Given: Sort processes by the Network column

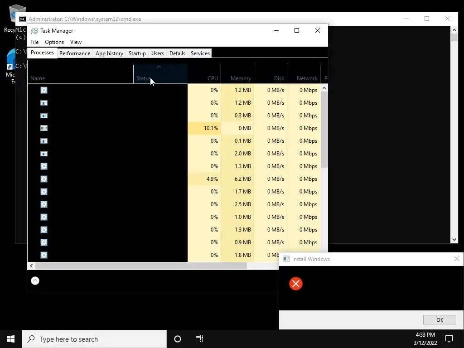Looking at the screenshot, I should 304,74.
